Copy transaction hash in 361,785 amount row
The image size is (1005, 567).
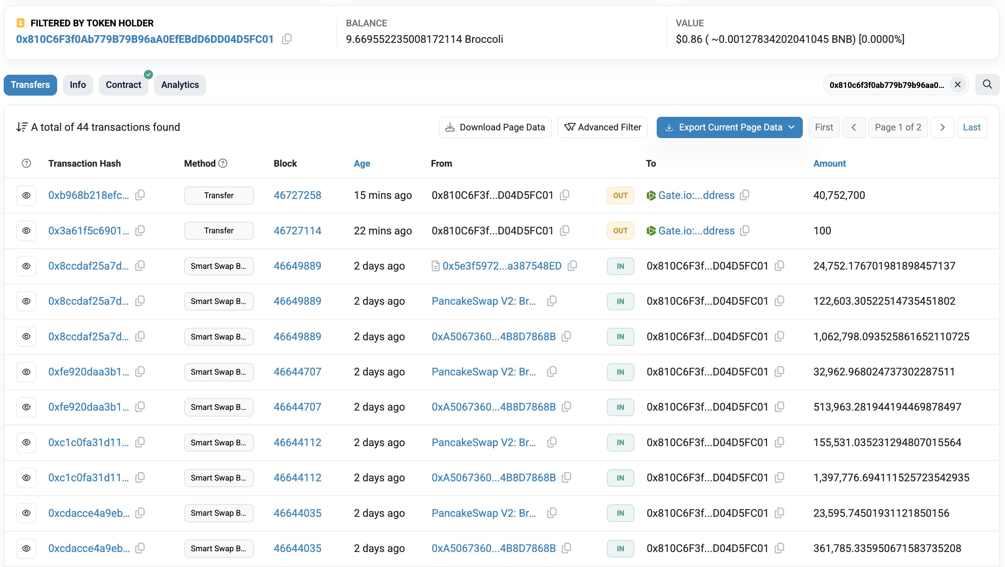point(140,548)
